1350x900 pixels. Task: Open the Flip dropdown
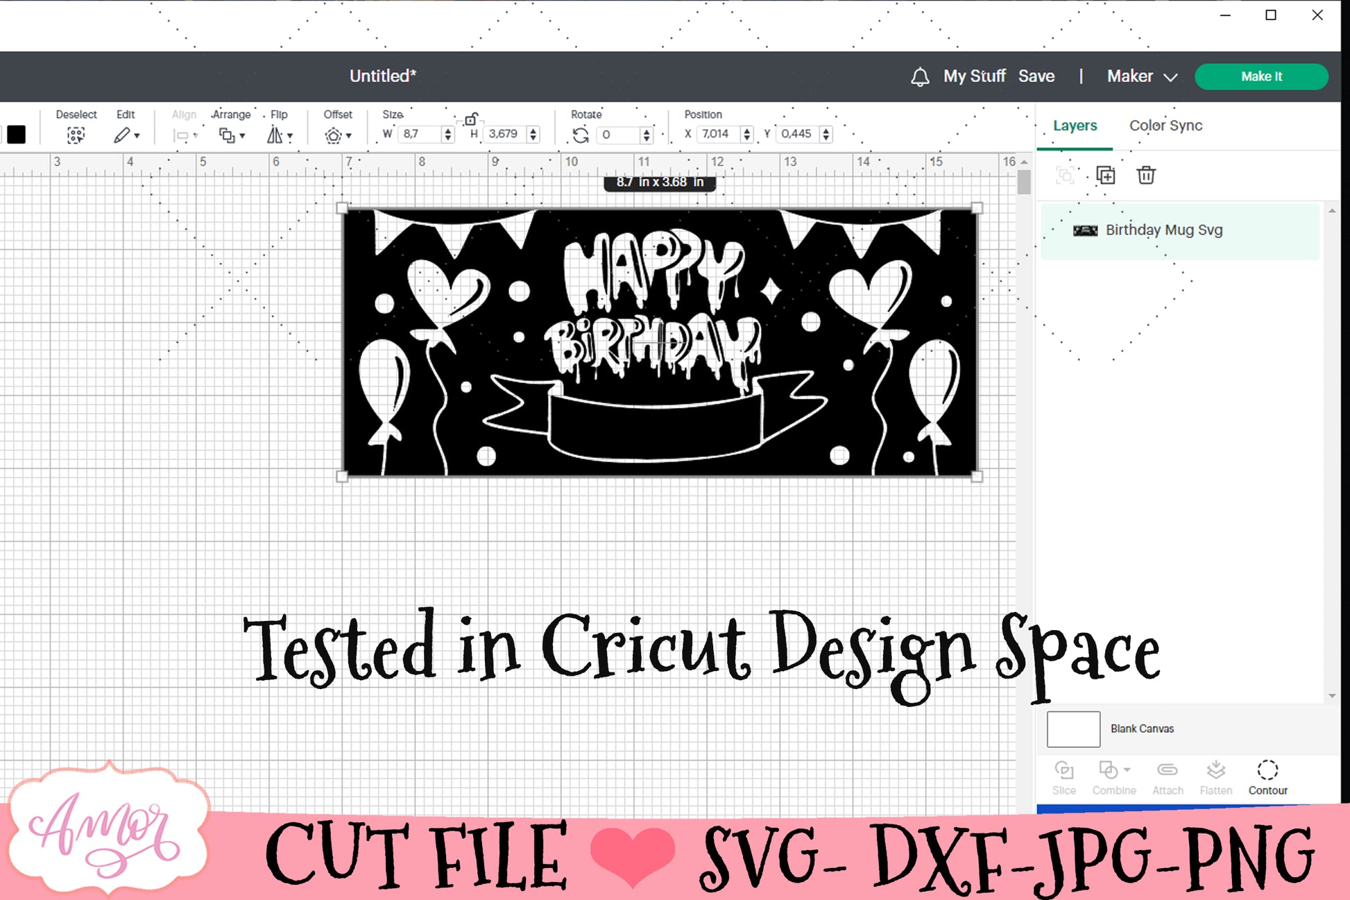280,135
